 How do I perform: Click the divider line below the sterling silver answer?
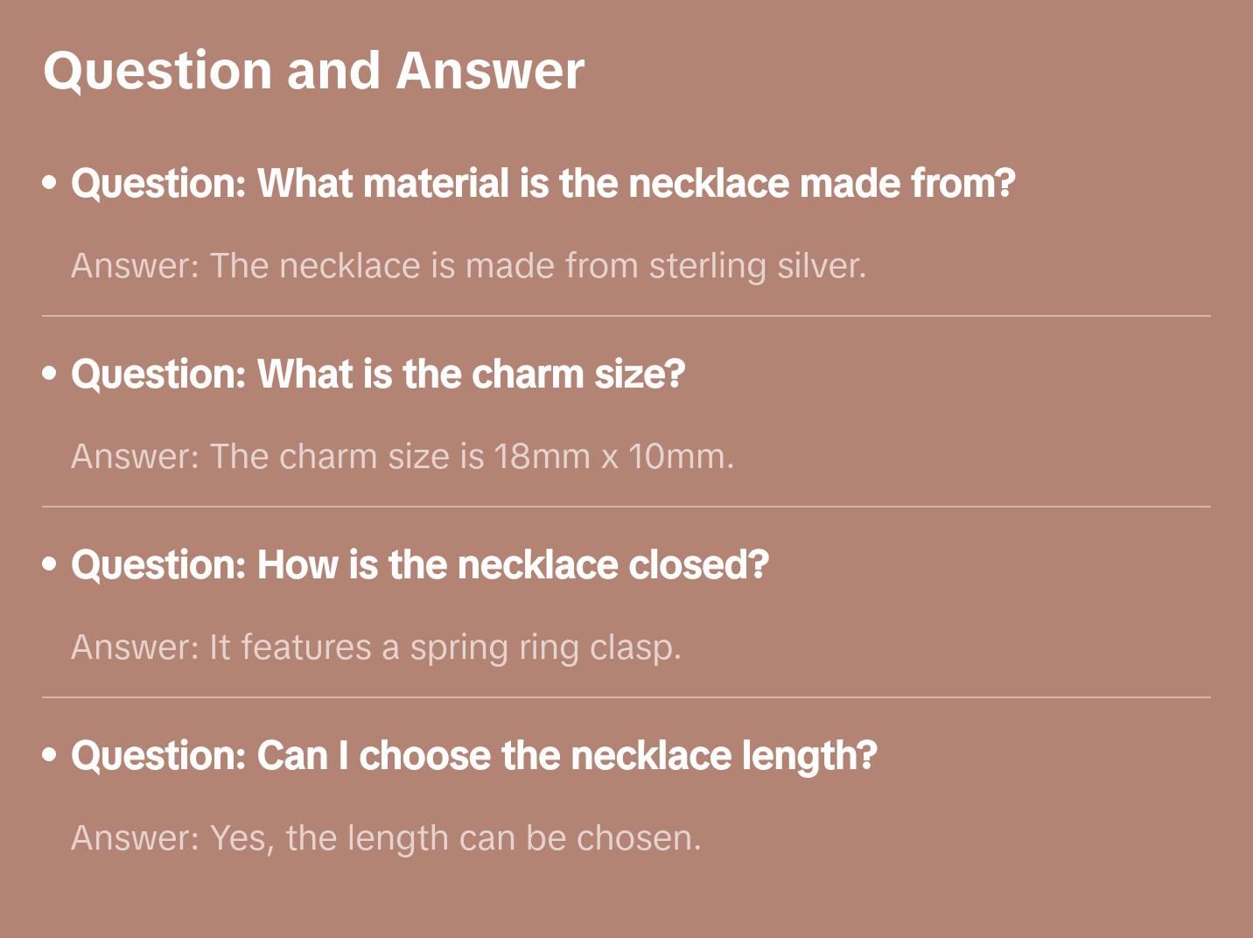626,316
